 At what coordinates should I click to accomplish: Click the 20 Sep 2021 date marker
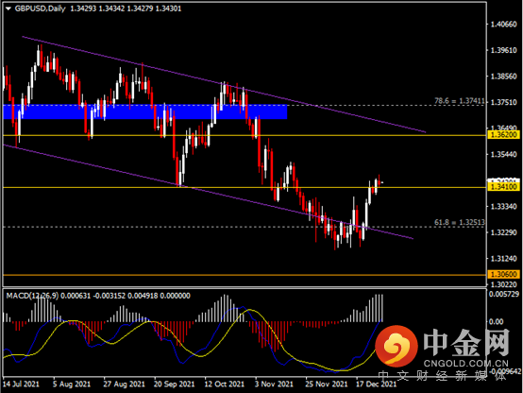[x=174, y=384]
